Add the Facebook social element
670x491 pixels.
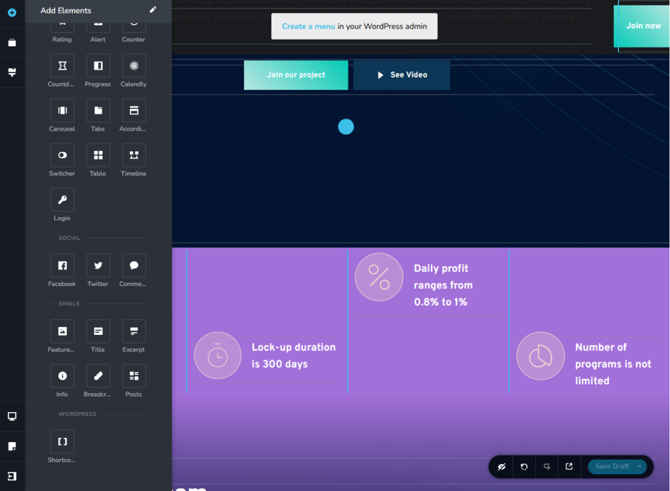click(62, 266)
